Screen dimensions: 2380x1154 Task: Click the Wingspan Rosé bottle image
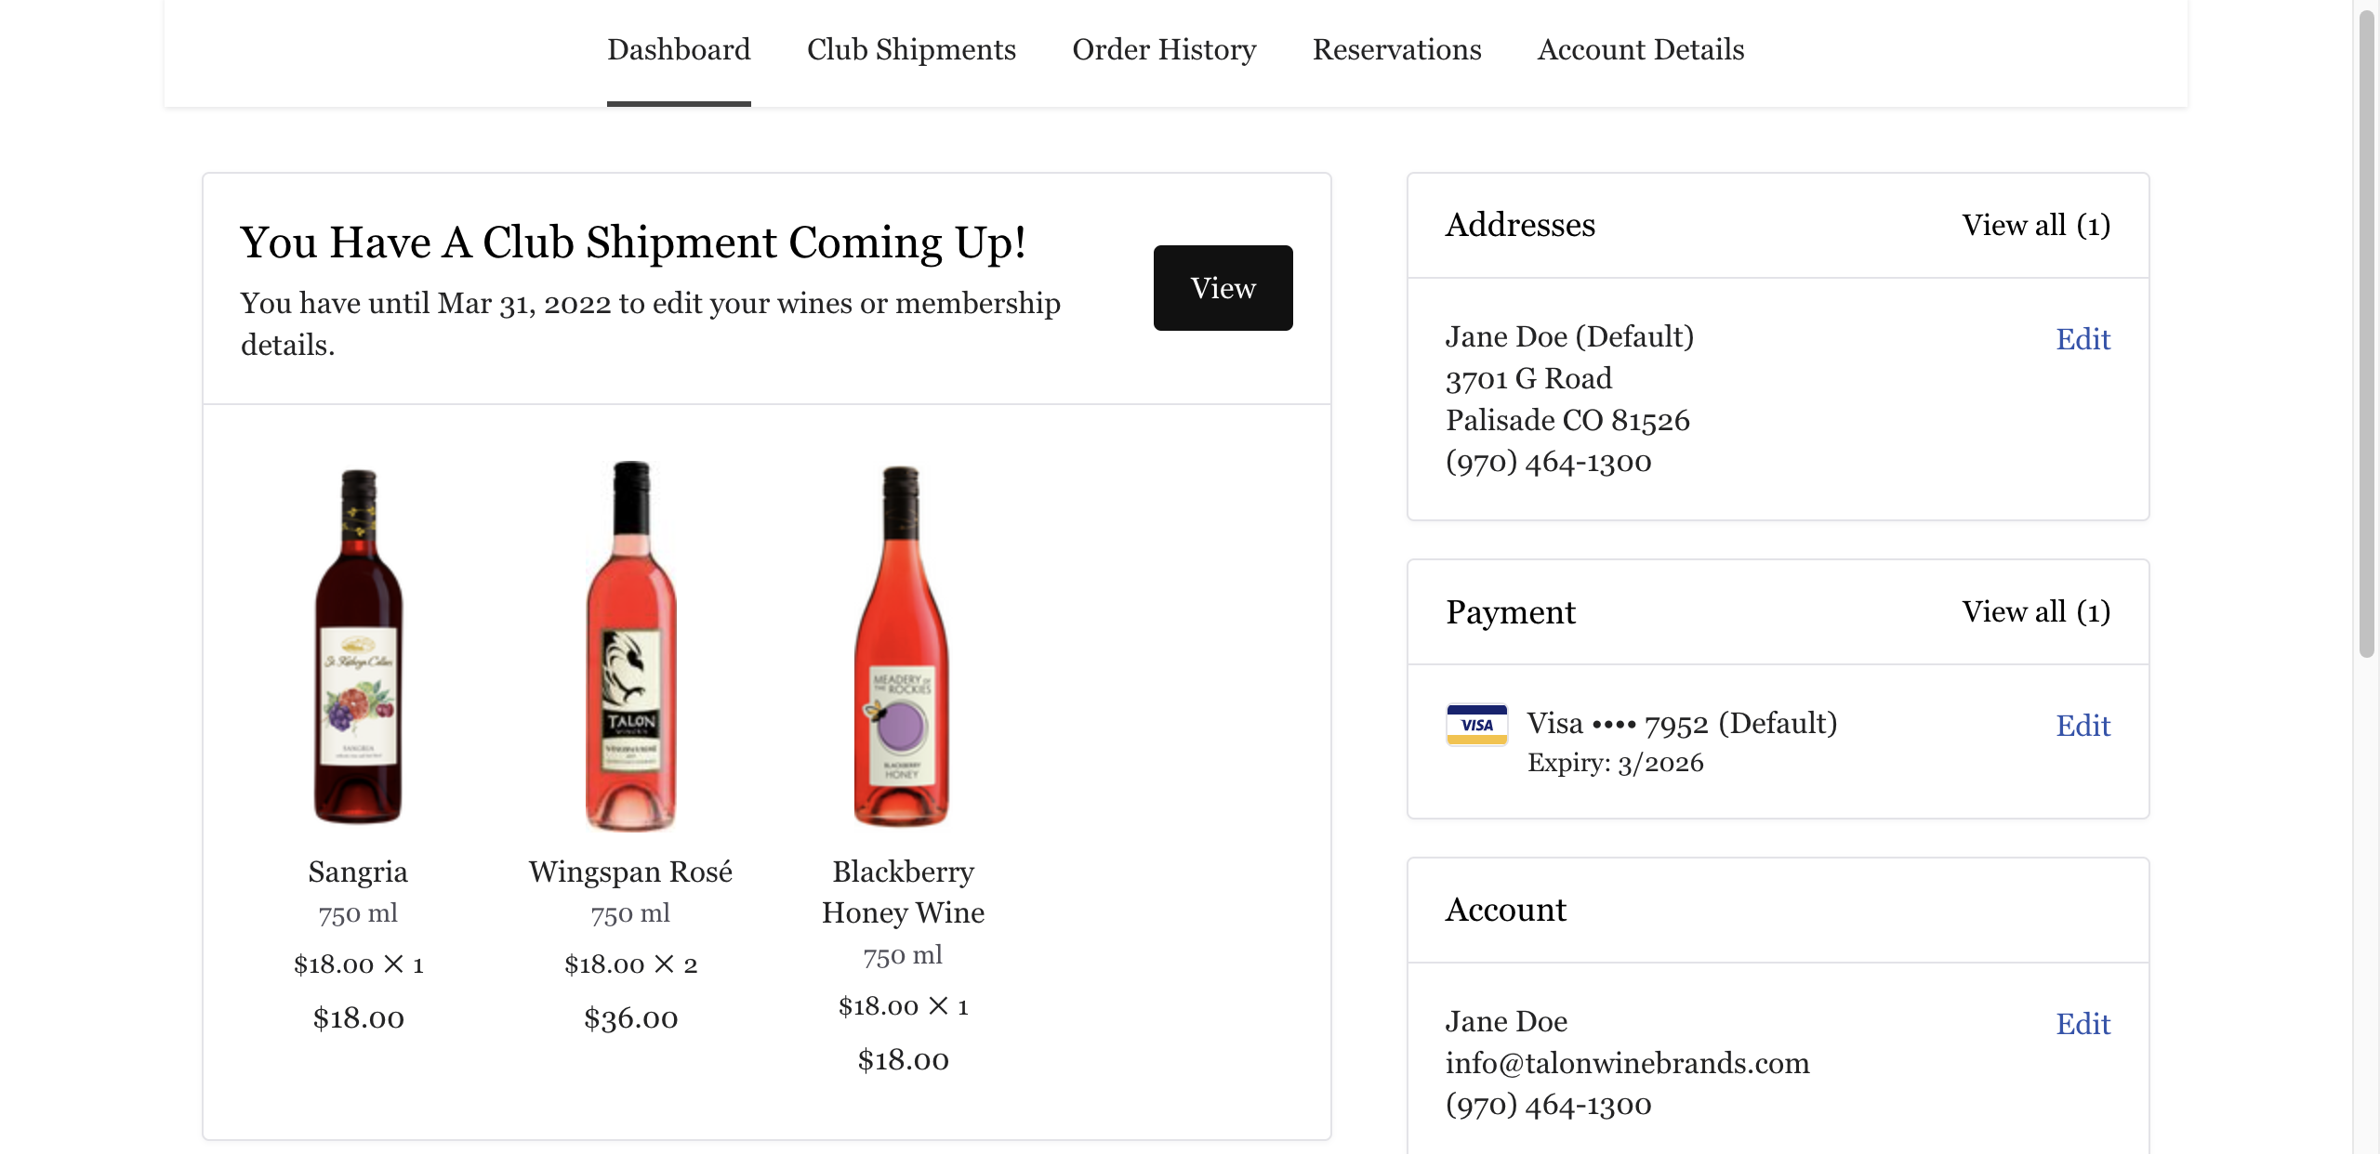coord(631,647)
